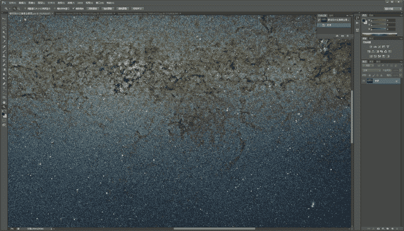Open the status bar document info arrow
Screen dimensions: 404x231
coord(51,229)
